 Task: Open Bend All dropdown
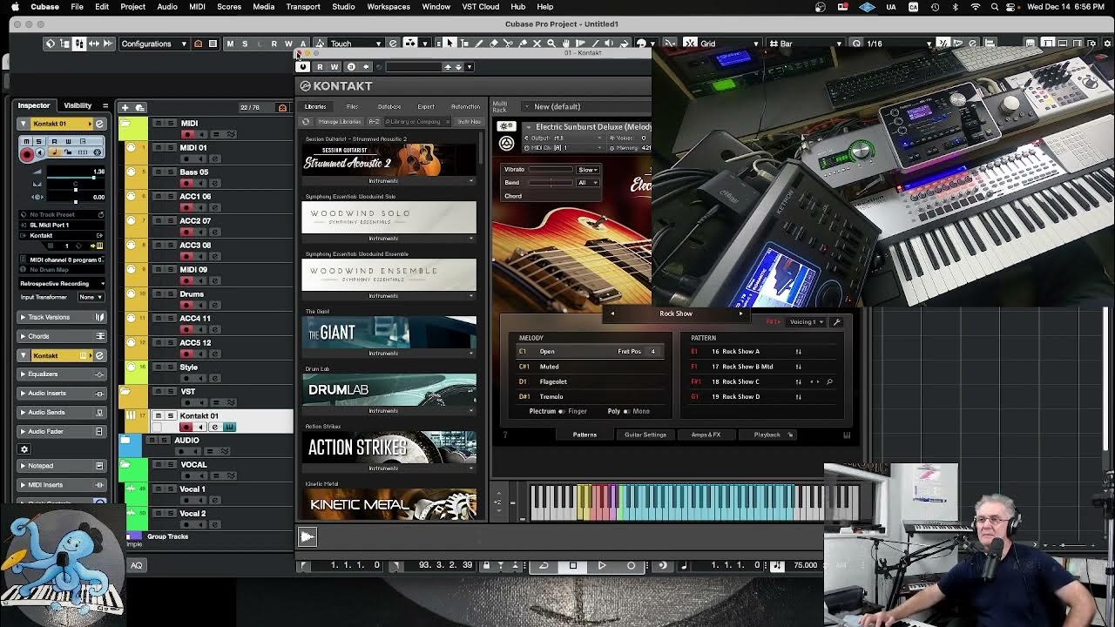588,183
